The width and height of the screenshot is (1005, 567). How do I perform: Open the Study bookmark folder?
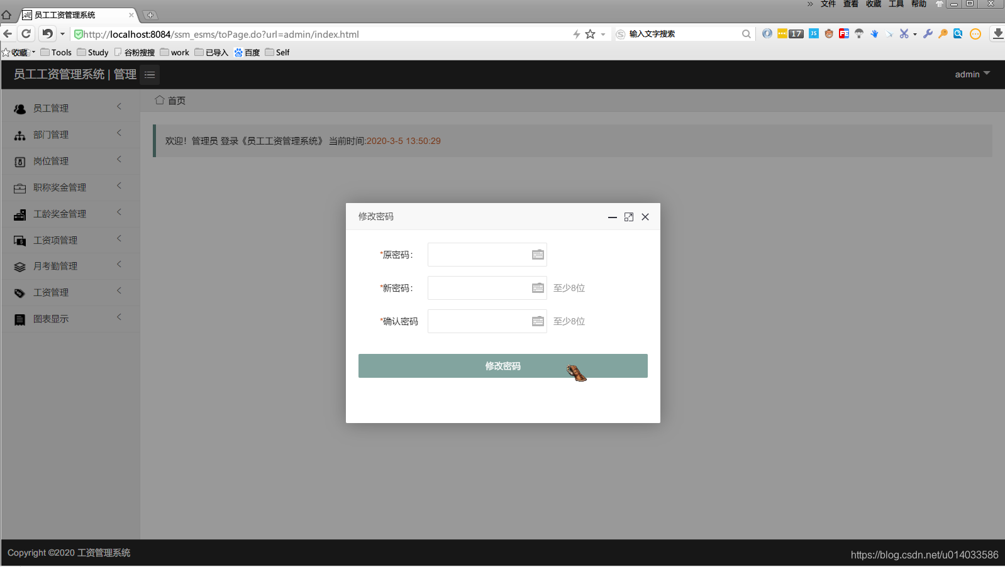[93, 52]
